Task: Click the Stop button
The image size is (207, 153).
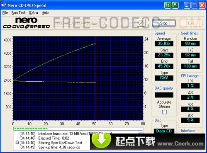Action: point(164,23)
